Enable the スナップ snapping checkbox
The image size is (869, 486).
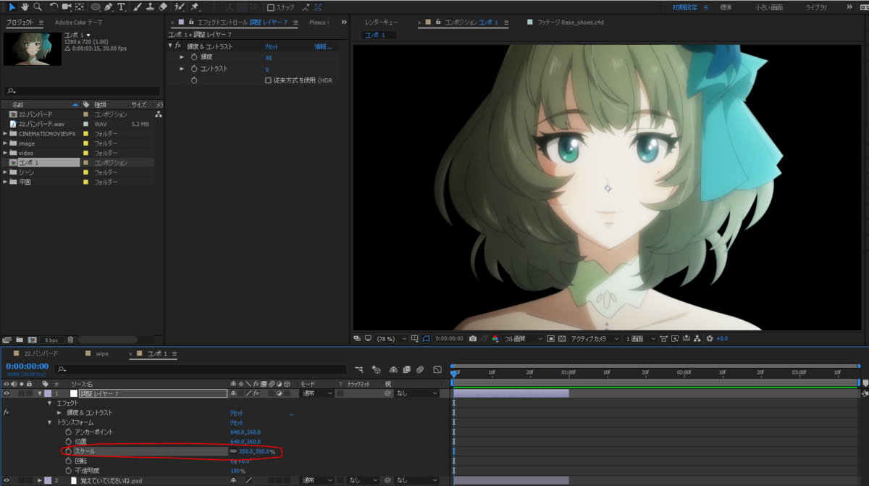click(x=271, y=8)
